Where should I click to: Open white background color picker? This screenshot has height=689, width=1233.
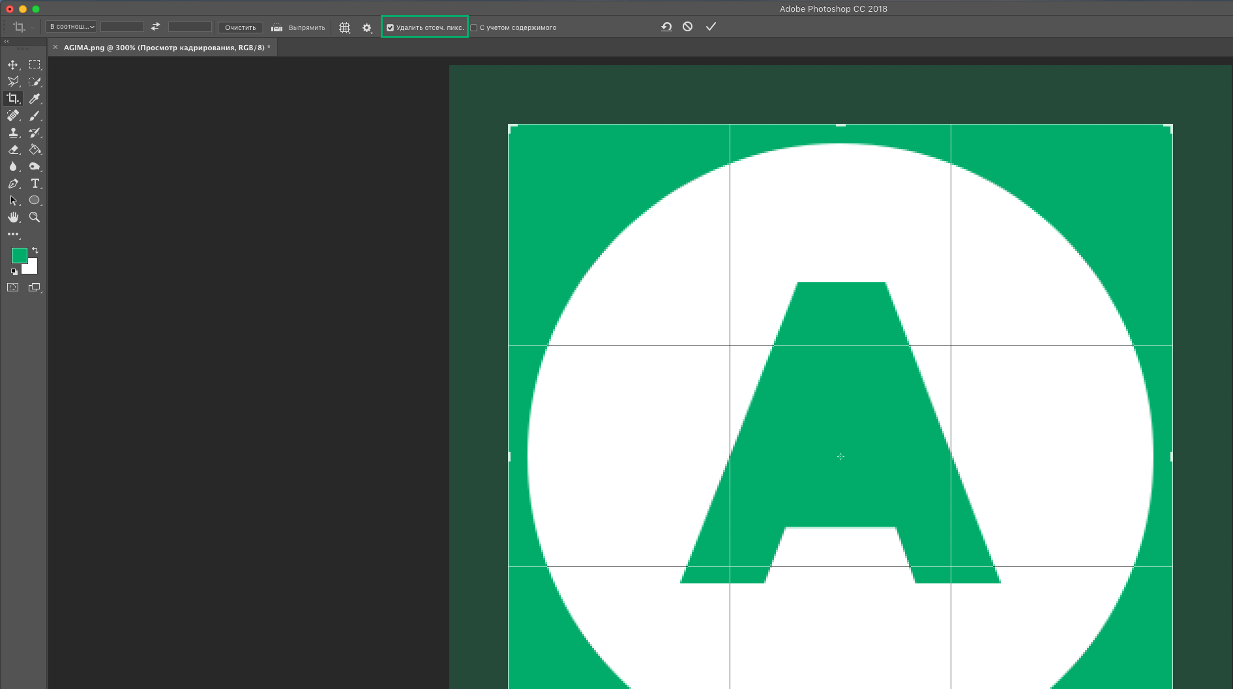coord(32,267)
